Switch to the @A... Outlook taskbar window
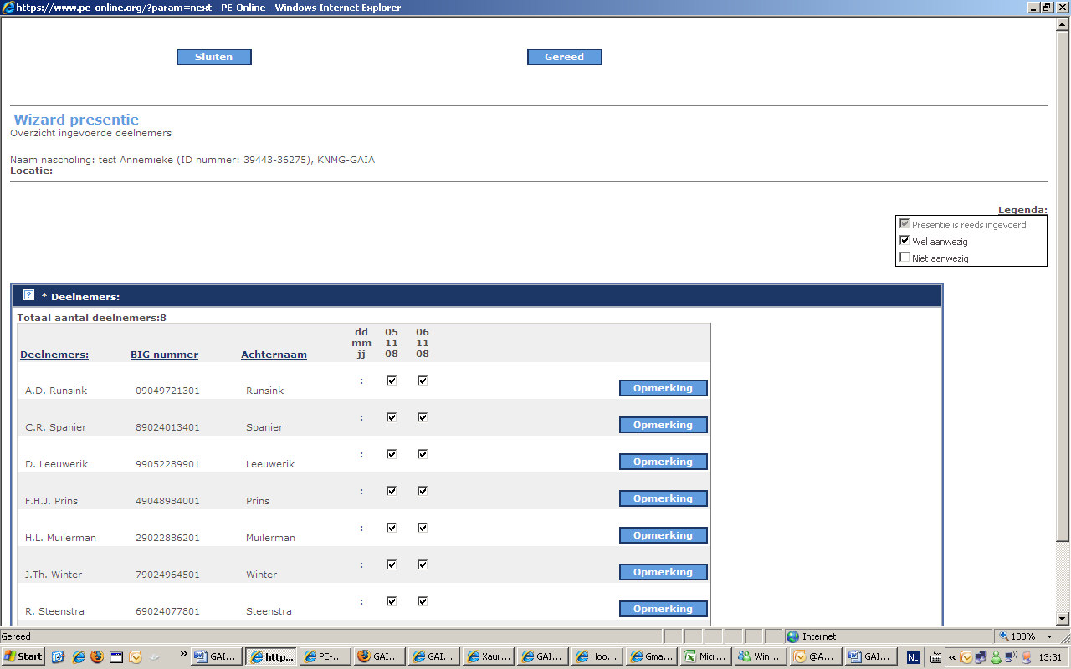Screen dimensions: 1071x669 click(x=814, y=657)
